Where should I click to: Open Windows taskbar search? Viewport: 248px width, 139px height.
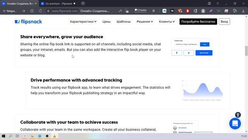[10, 136]
